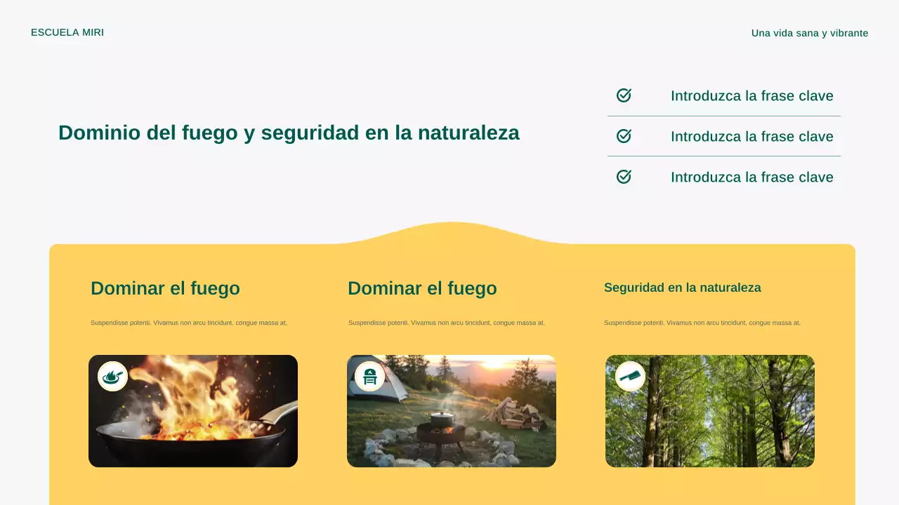The image size is (899, 505).
Task: Click the second checkmark circle icon
Action: 624,136
